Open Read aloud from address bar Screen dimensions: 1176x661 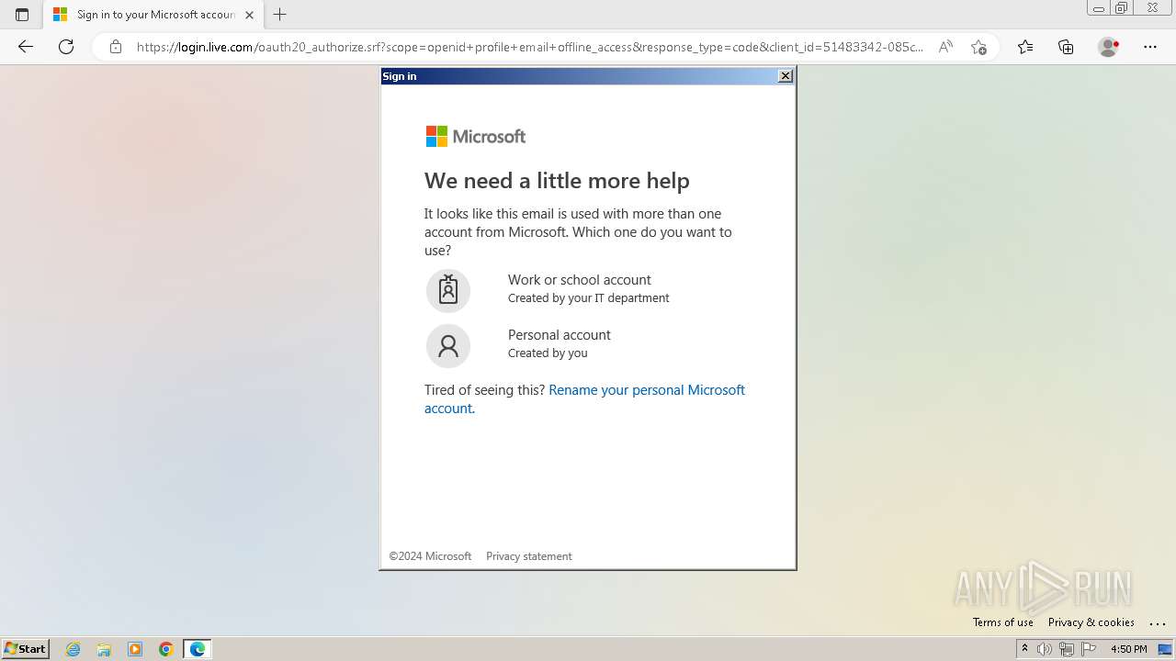(945, 47)
